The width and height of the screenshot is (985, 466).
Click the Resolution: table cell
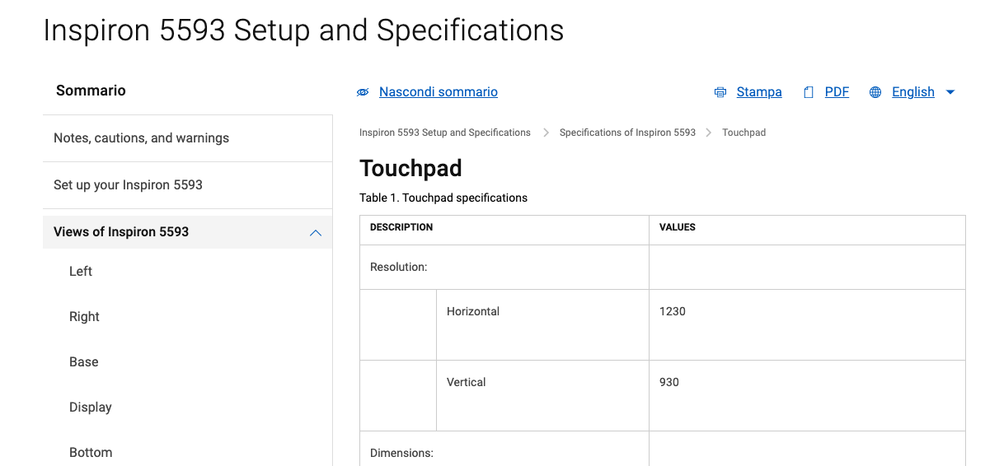504,268
